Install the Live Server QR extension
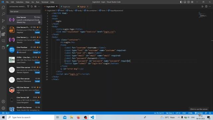213x120 pixels. tap(37, 103)
